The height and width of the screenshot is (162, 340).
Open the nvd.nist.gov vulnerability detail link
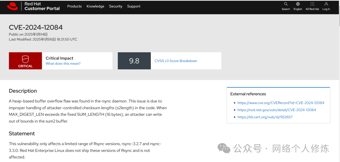click(x=277, y=110)
